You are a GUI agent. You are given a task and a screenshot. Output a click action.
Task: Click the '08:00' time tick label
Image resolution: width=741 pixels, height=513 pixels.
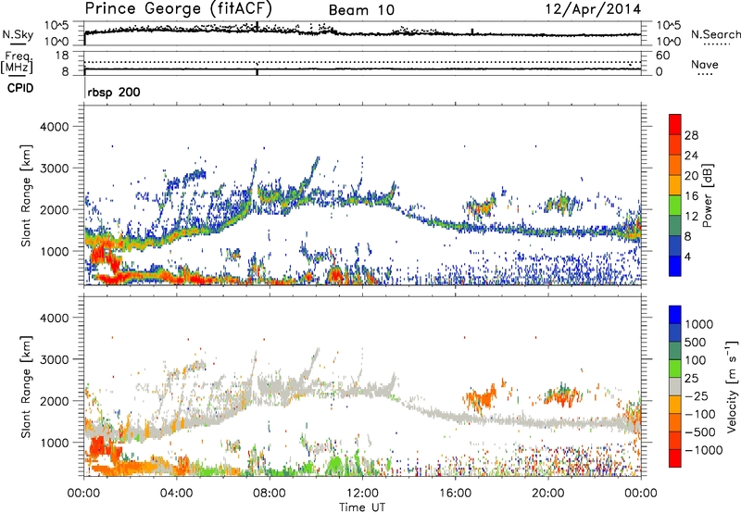[270, 494]
